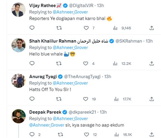161x138 pixels.
Task: Like Anurag Tyagi's 'Hatts Off' tweet
Action: [x=86, y=99]
